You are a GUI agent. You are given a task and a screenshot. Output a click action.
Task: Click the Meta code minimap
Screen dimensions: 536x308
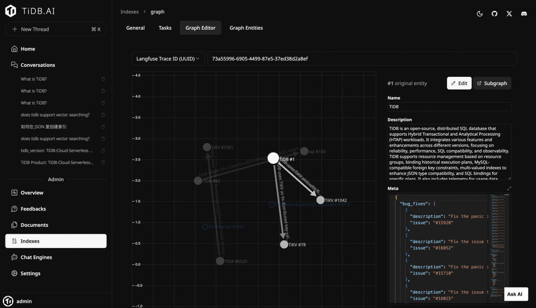497,248
